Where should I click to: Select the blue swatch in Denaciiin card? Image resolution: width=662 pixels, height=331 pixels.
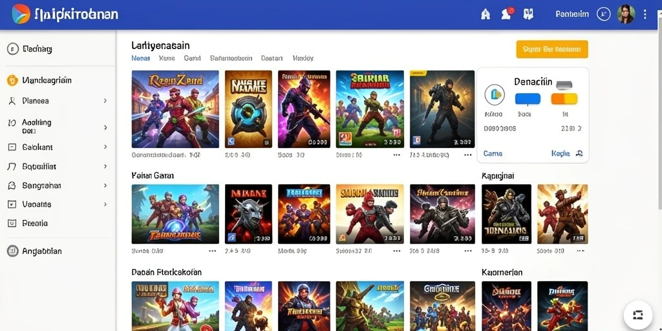(528, 99)
